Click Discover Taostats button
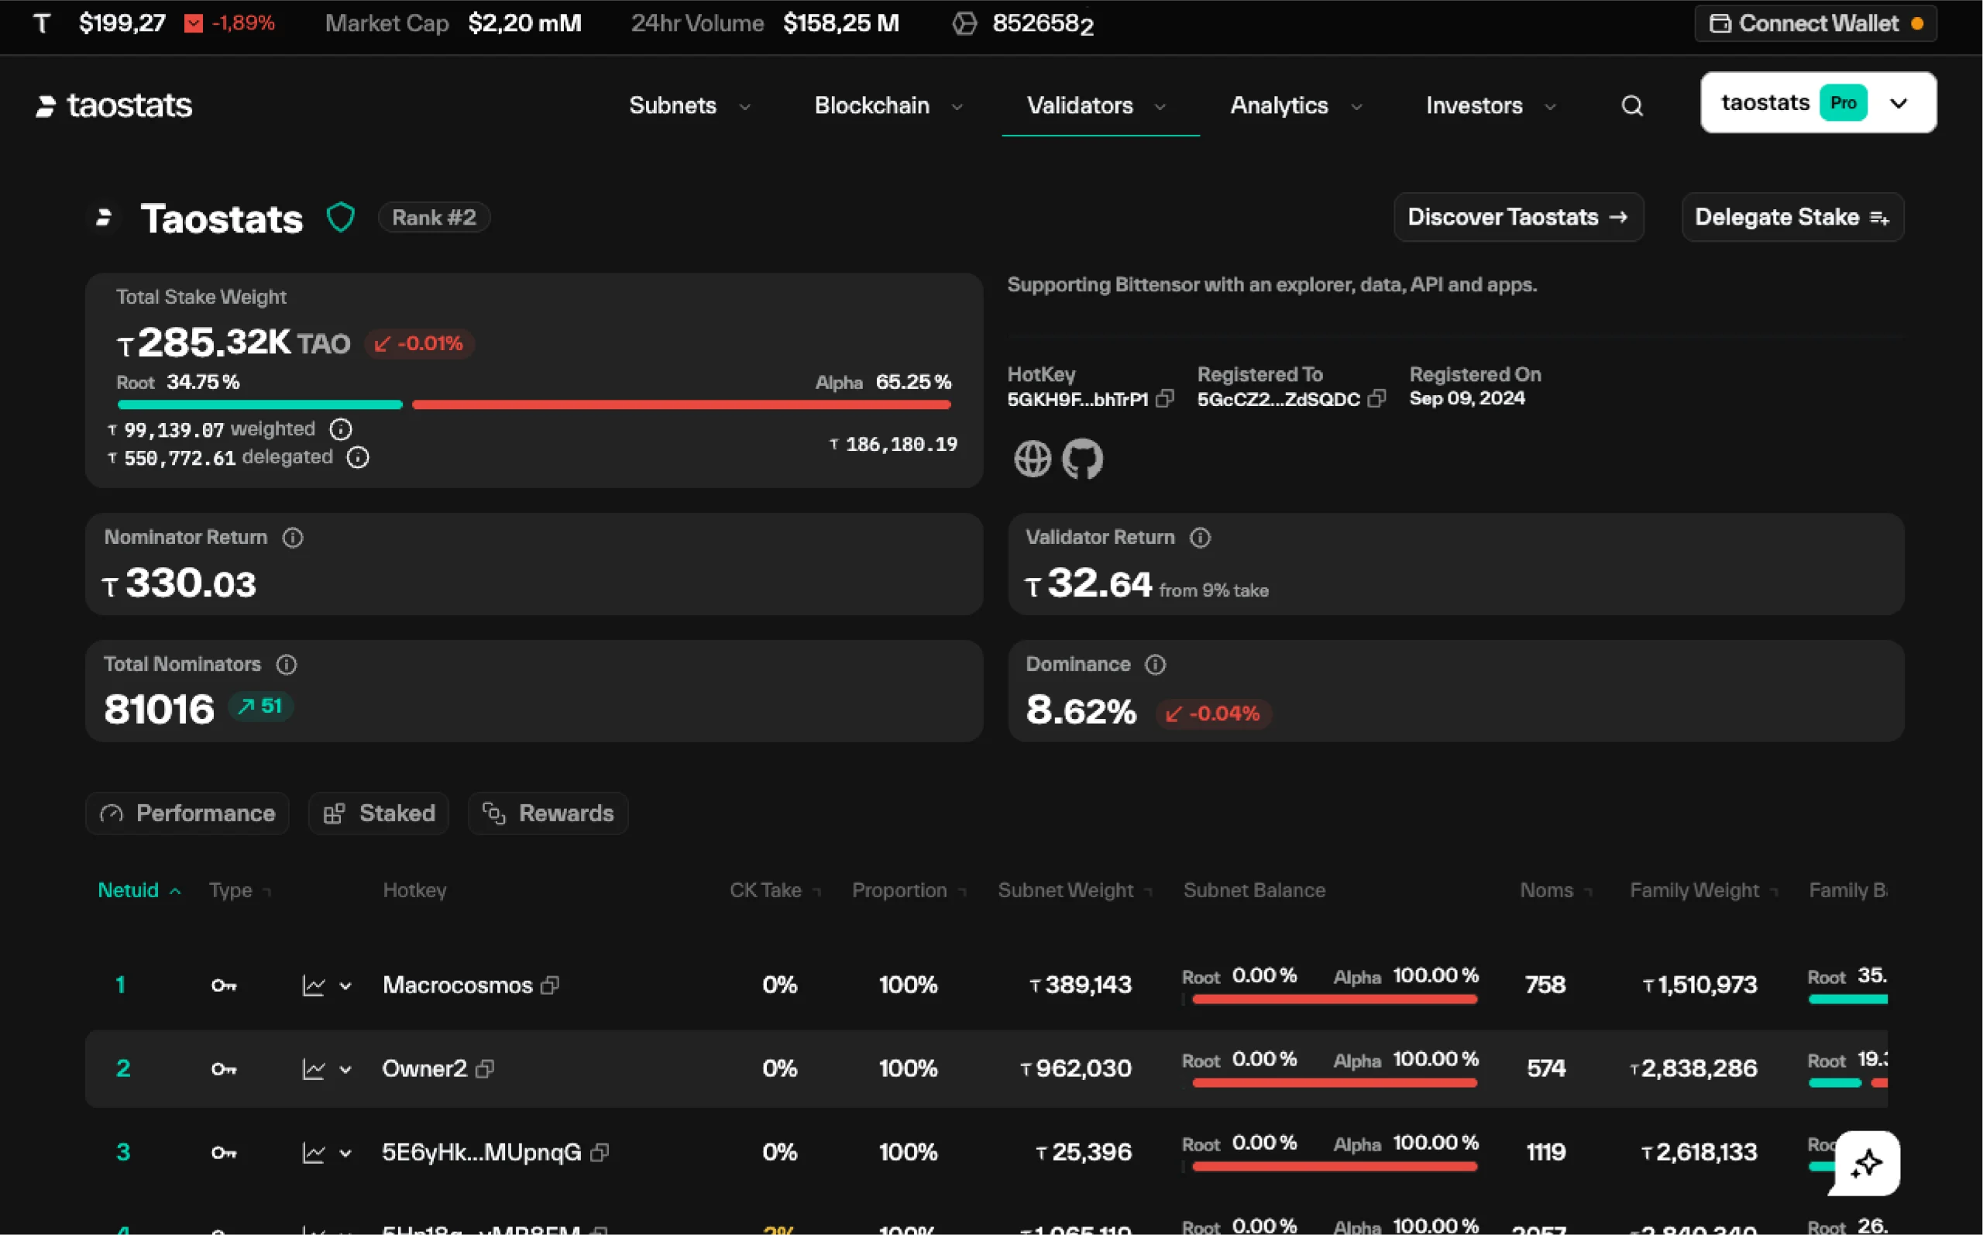Screen dimensions: 1983x1235 pos(1518,217)
